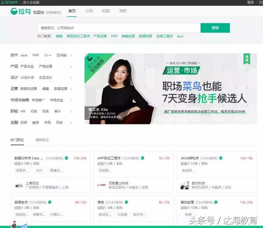
Task: Expand the 金融 category arrow
Action: 71,123
